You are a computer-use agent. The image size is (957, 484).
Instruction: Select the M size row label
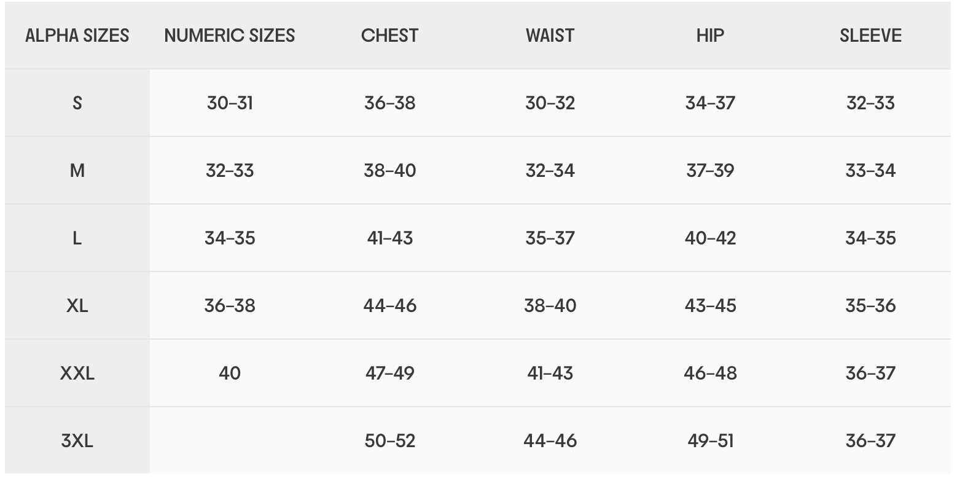77,171
